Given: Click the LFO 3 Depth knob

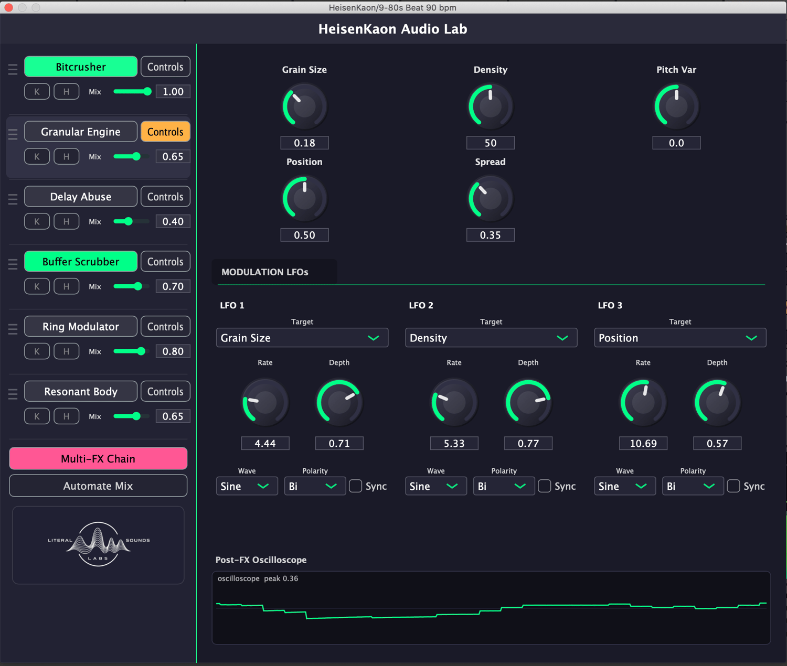Looking at the screenshot, I should (717, 403).
